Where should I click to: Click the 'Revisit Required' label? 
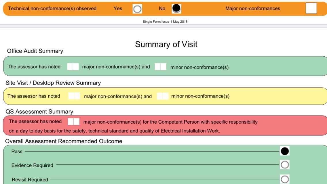tap(30, 180)
